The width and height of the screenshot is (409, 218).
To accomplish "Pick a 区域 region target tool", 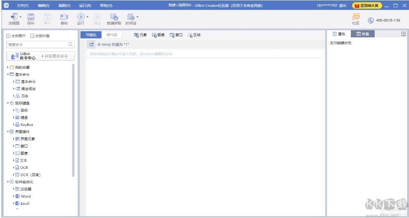I will tap(194, 35).
